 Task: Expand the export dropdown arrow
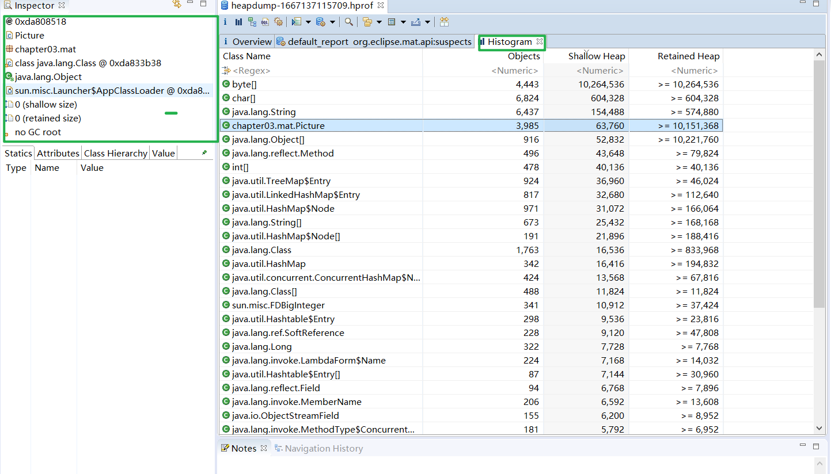point(427,22)
